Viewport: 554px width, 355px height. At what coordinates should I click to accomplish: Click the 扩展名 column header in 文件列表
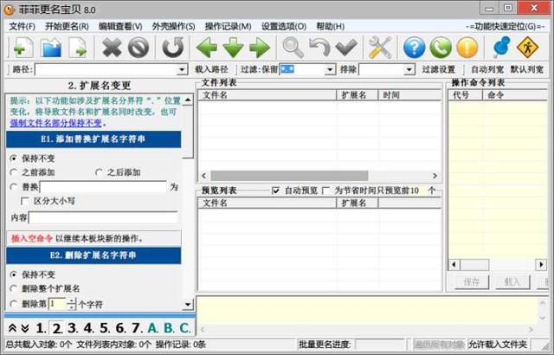[x=357, y=95]
